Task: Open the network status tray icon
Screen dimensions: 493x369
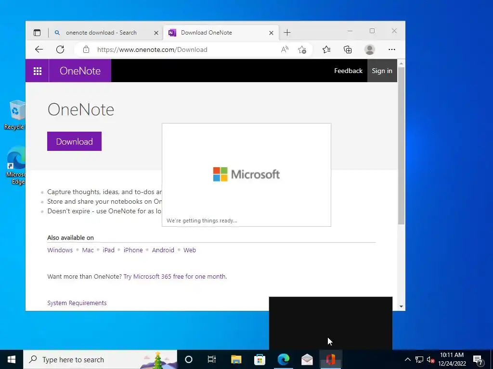Action: click(419, 359)
